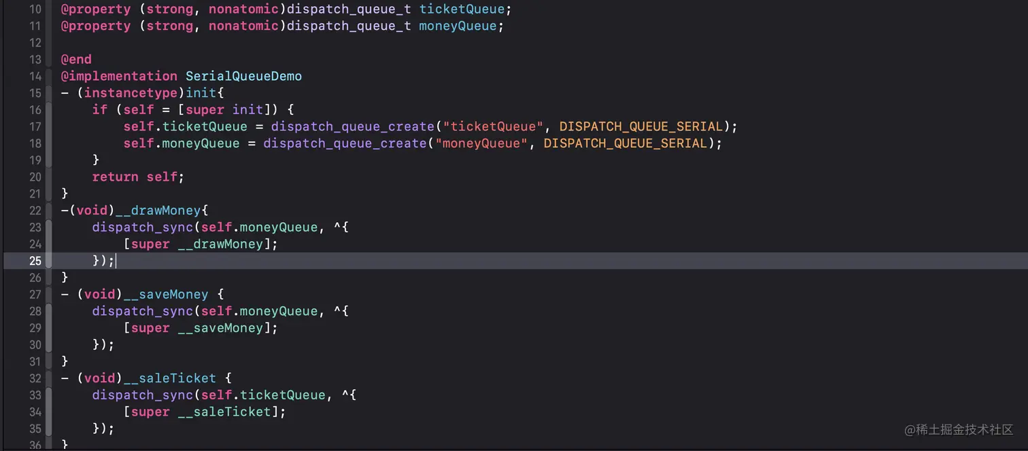Click return self on line 20
This screenshot has height=451, width=1028.
pyautogui.click(x=135, y=177)
